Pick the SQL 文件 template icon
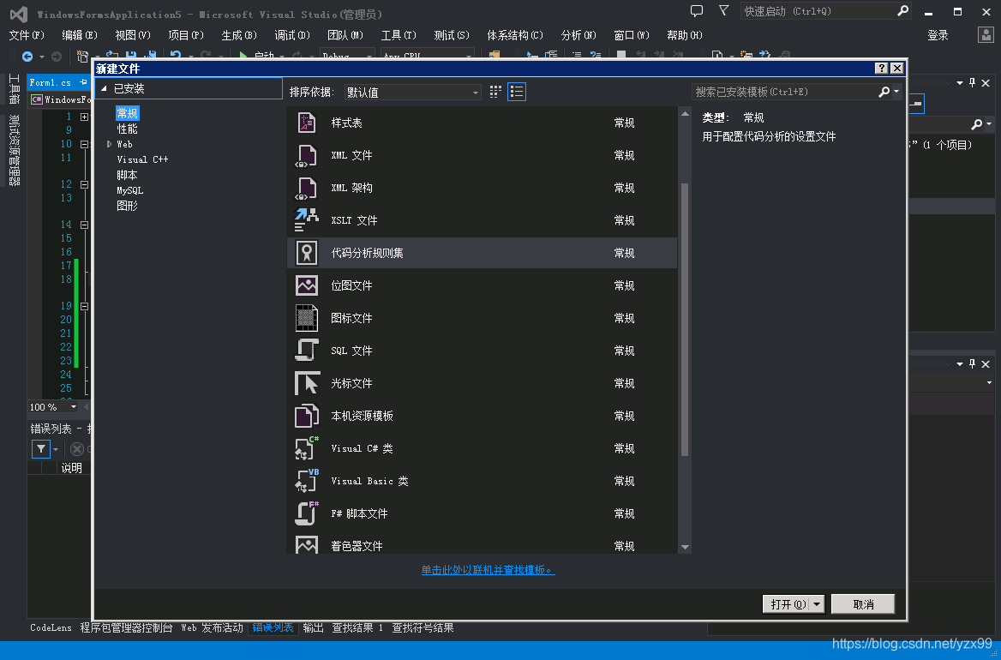The height and width of the screenshot is (660, 1001). 307,351
